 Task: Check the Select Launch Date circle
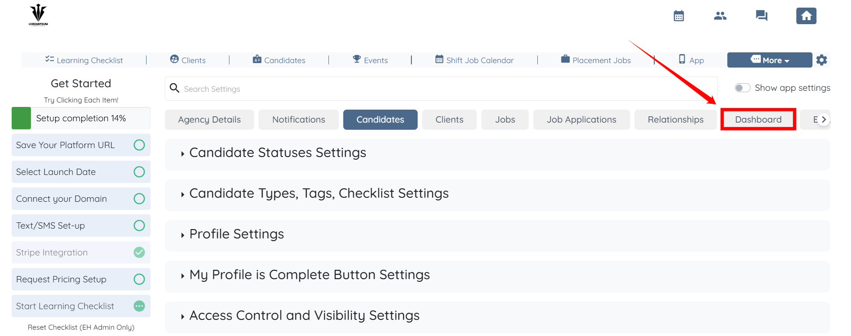click(139, 172)
